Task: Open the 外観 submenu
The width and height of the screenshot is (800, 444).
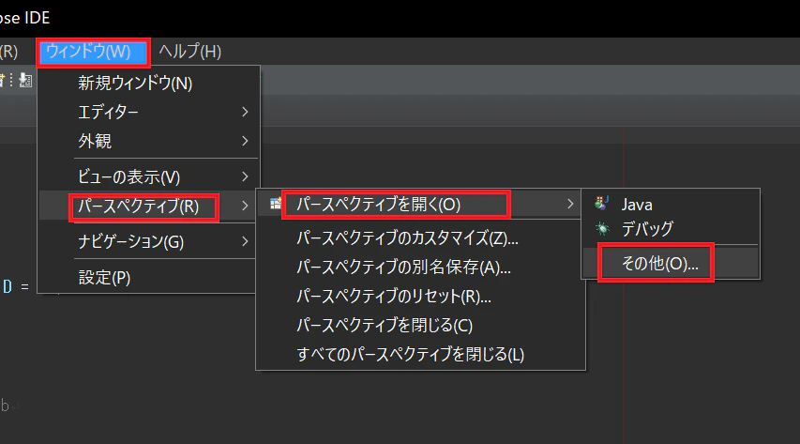Action: [x=148, y=141]
